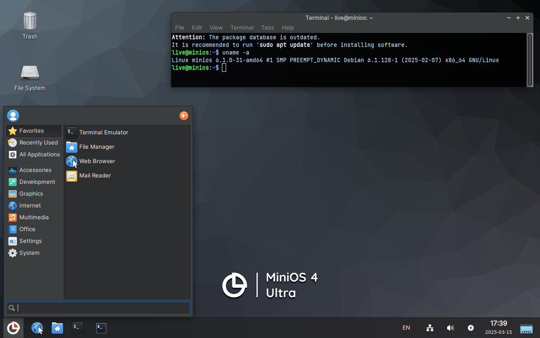This screenshot has width=540, height=338.
Task: Minimize the Terminal window
Action: (509, 18)
